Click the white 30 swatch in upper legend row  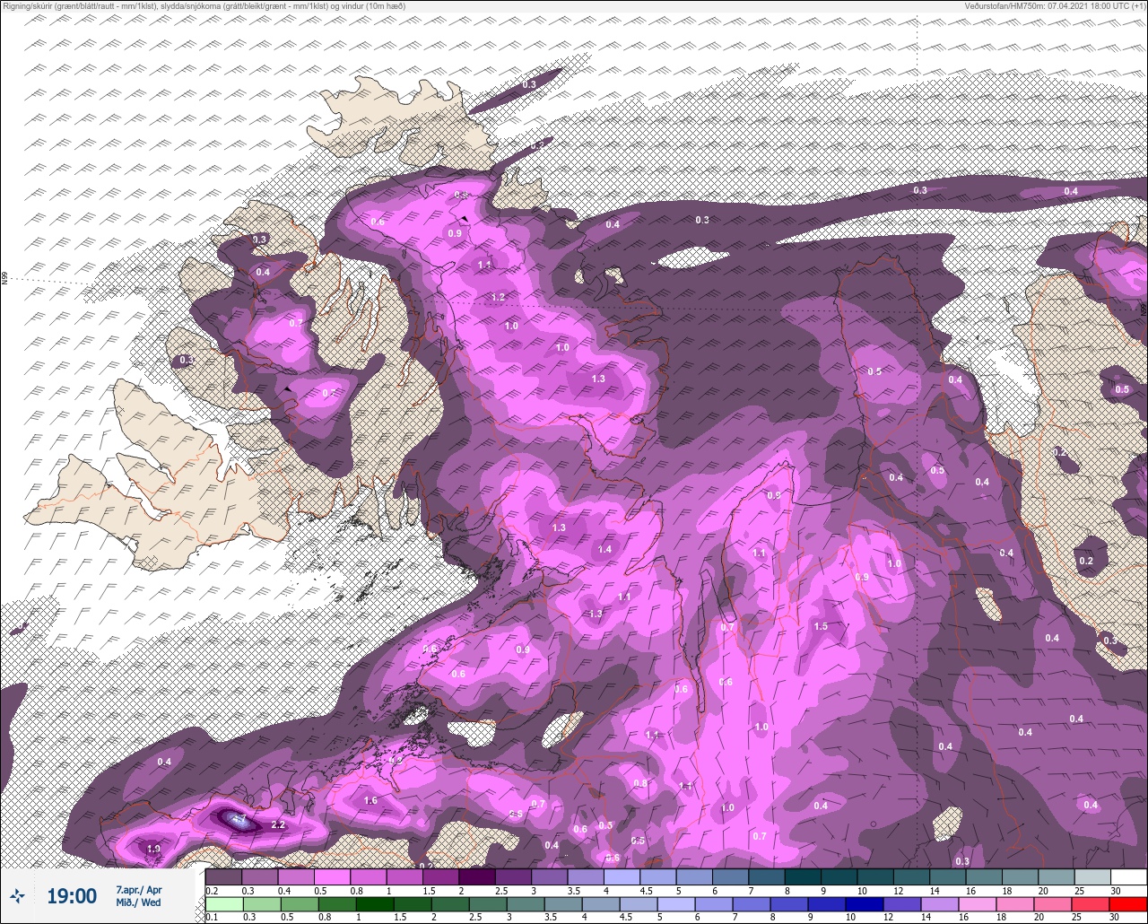1128,877
